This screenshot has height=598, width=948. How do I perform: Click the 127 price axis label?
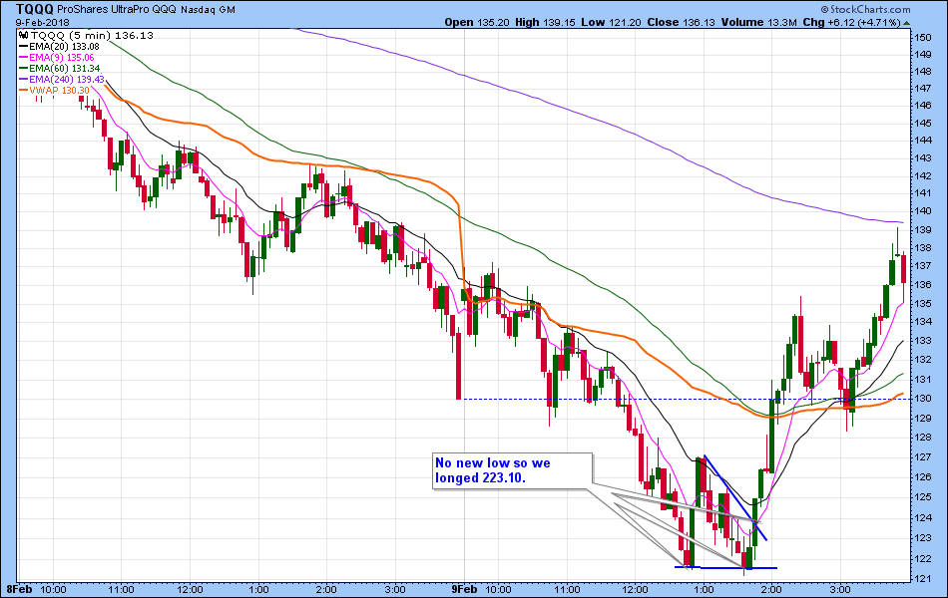coord(923,457)
